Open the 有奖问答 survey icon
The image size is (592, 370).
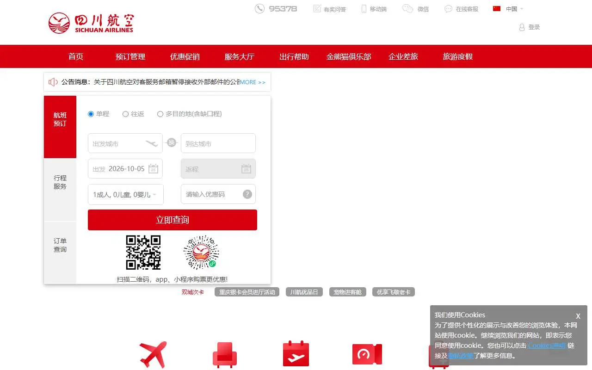tap(317, 9)
